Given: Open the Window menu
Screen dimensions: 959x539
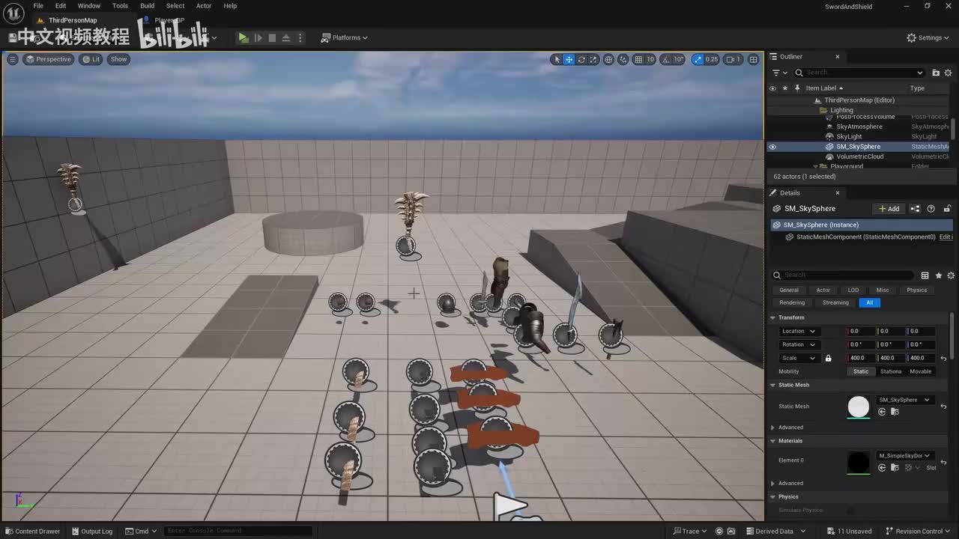Looking at the screenshot, I should 88,6.
